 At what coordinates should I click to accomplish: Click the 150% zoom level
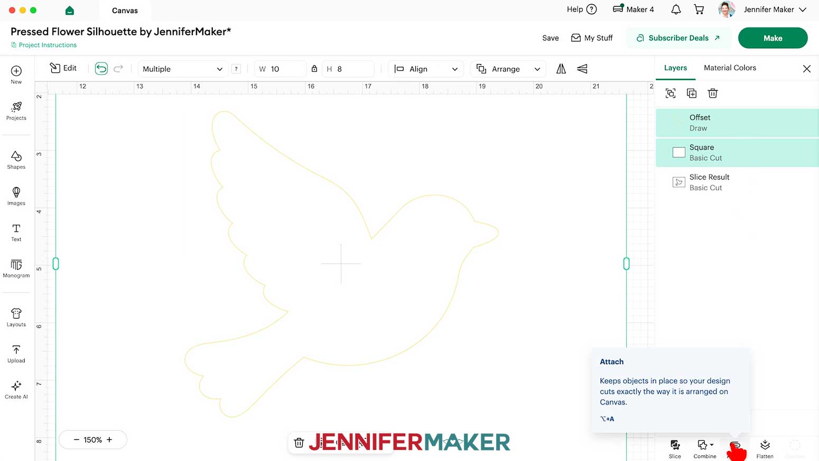(92, 440)
